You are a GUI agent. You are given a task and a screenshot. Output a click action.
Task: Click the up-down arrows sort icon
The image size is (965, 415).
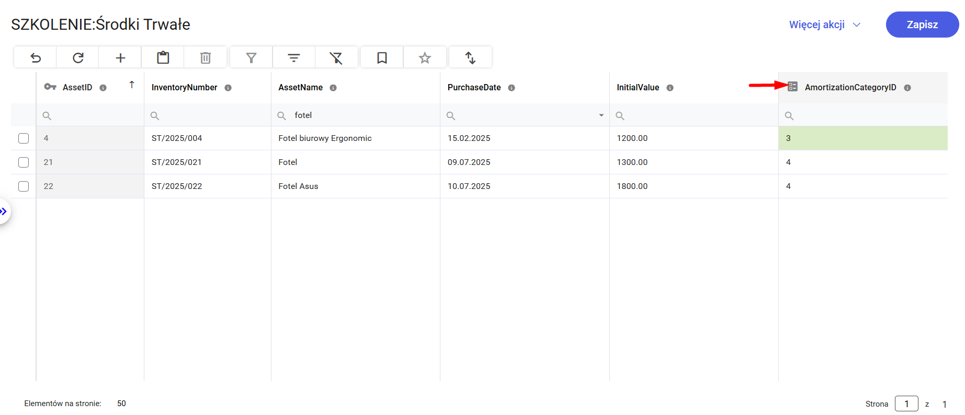[470, 57]
